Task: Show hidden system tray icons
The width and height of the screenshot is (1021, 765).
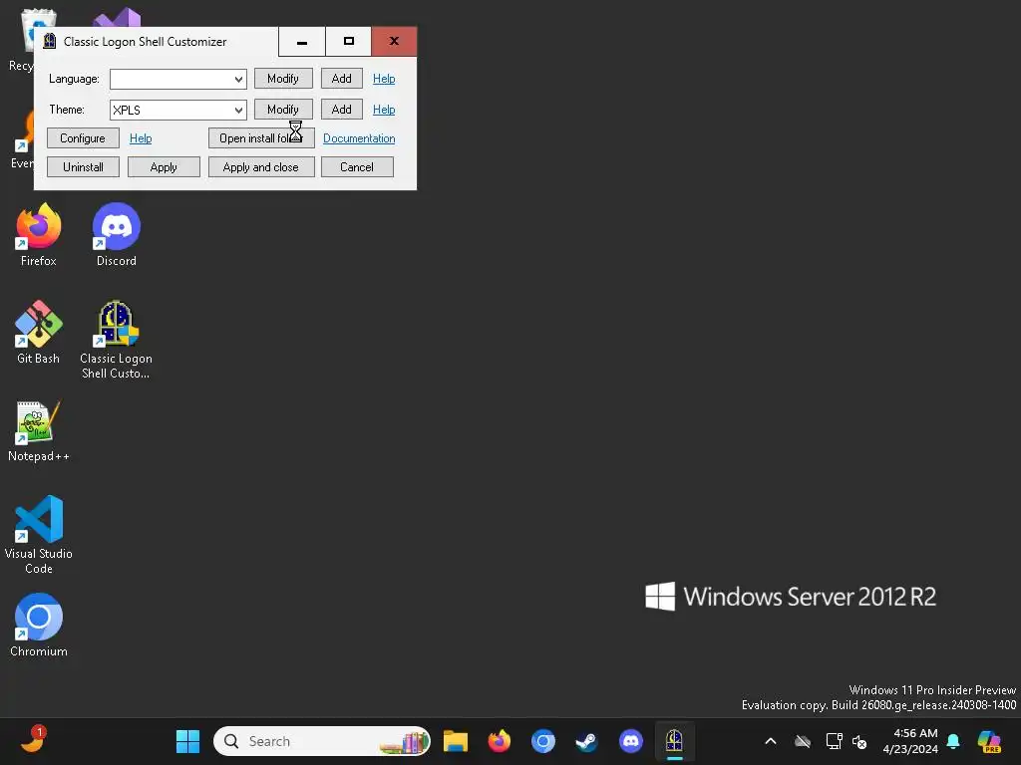Action: 771,741
